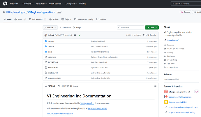
Task: Select the CC-BY-SA-4.0 license tab
Action: 68,86
